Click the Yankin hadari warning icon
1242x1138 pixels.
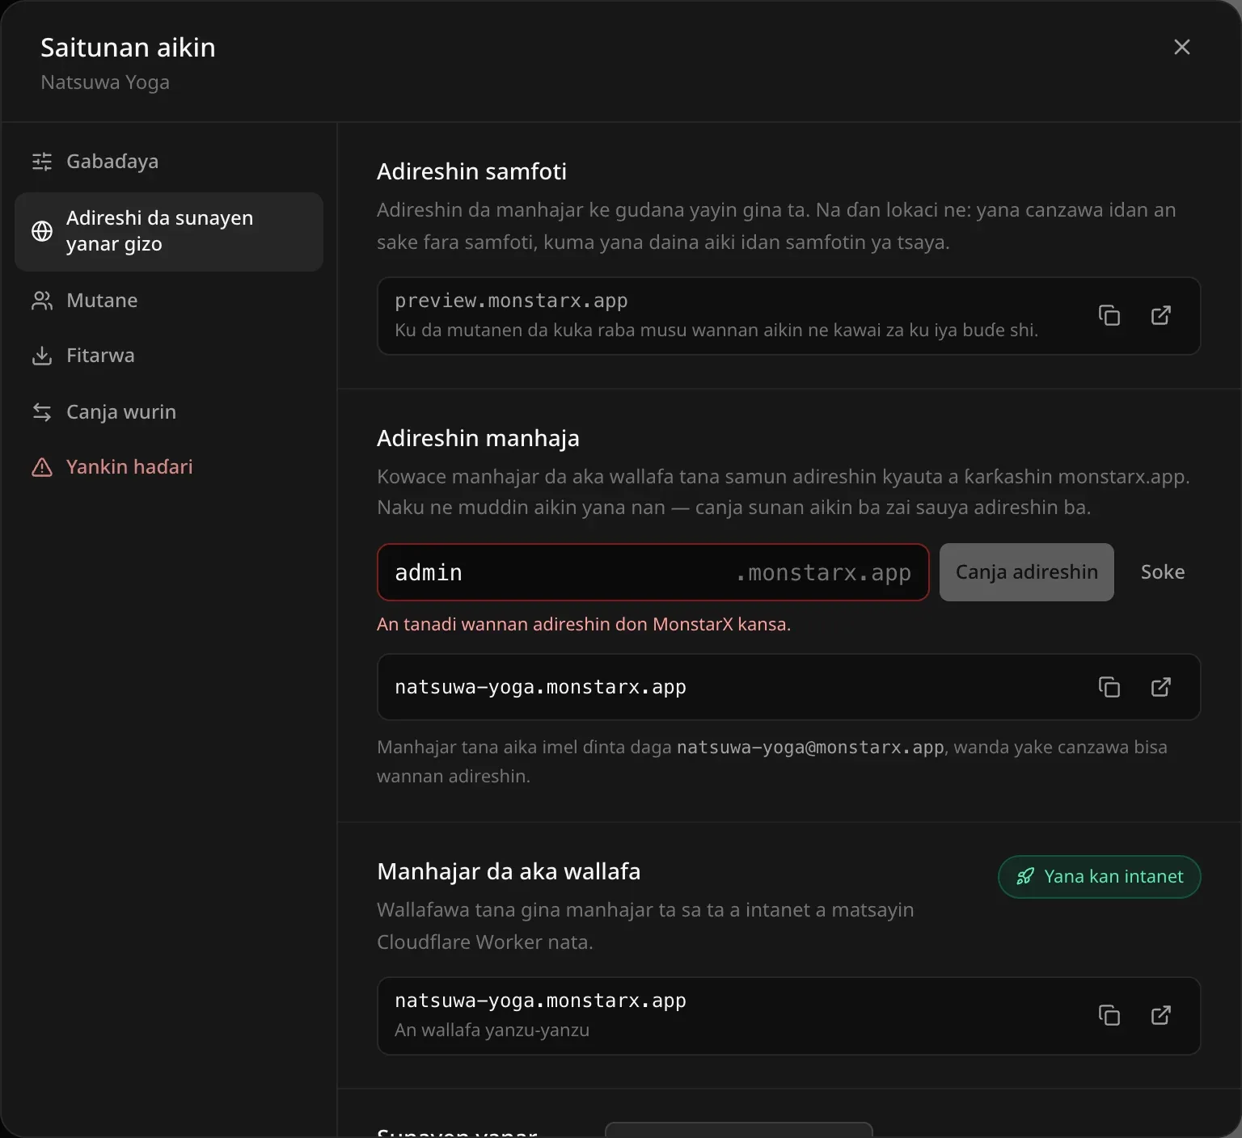click(x=42, y=467)
